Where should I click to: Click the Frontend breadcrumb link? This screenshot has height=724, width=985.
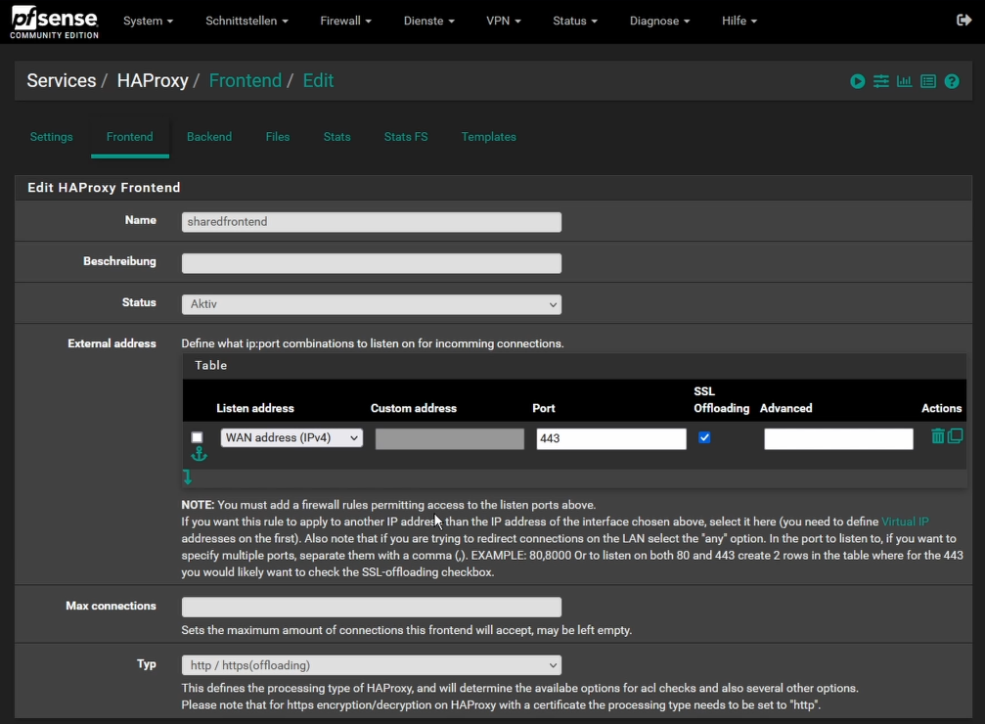click(245, 80)
